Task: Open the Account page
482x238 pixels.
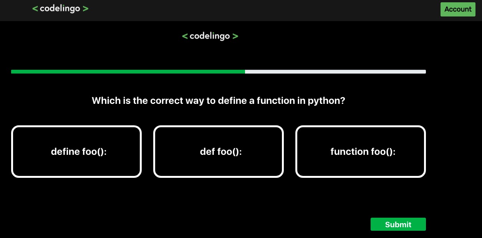Action: [x=458, y=9]
